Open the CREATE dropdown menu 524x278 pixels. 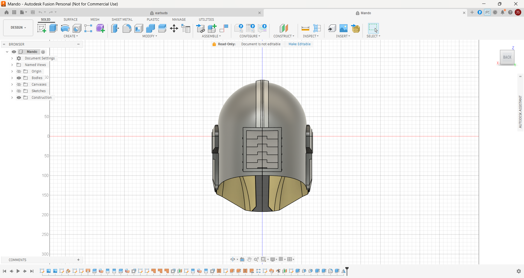pos(71,36)
